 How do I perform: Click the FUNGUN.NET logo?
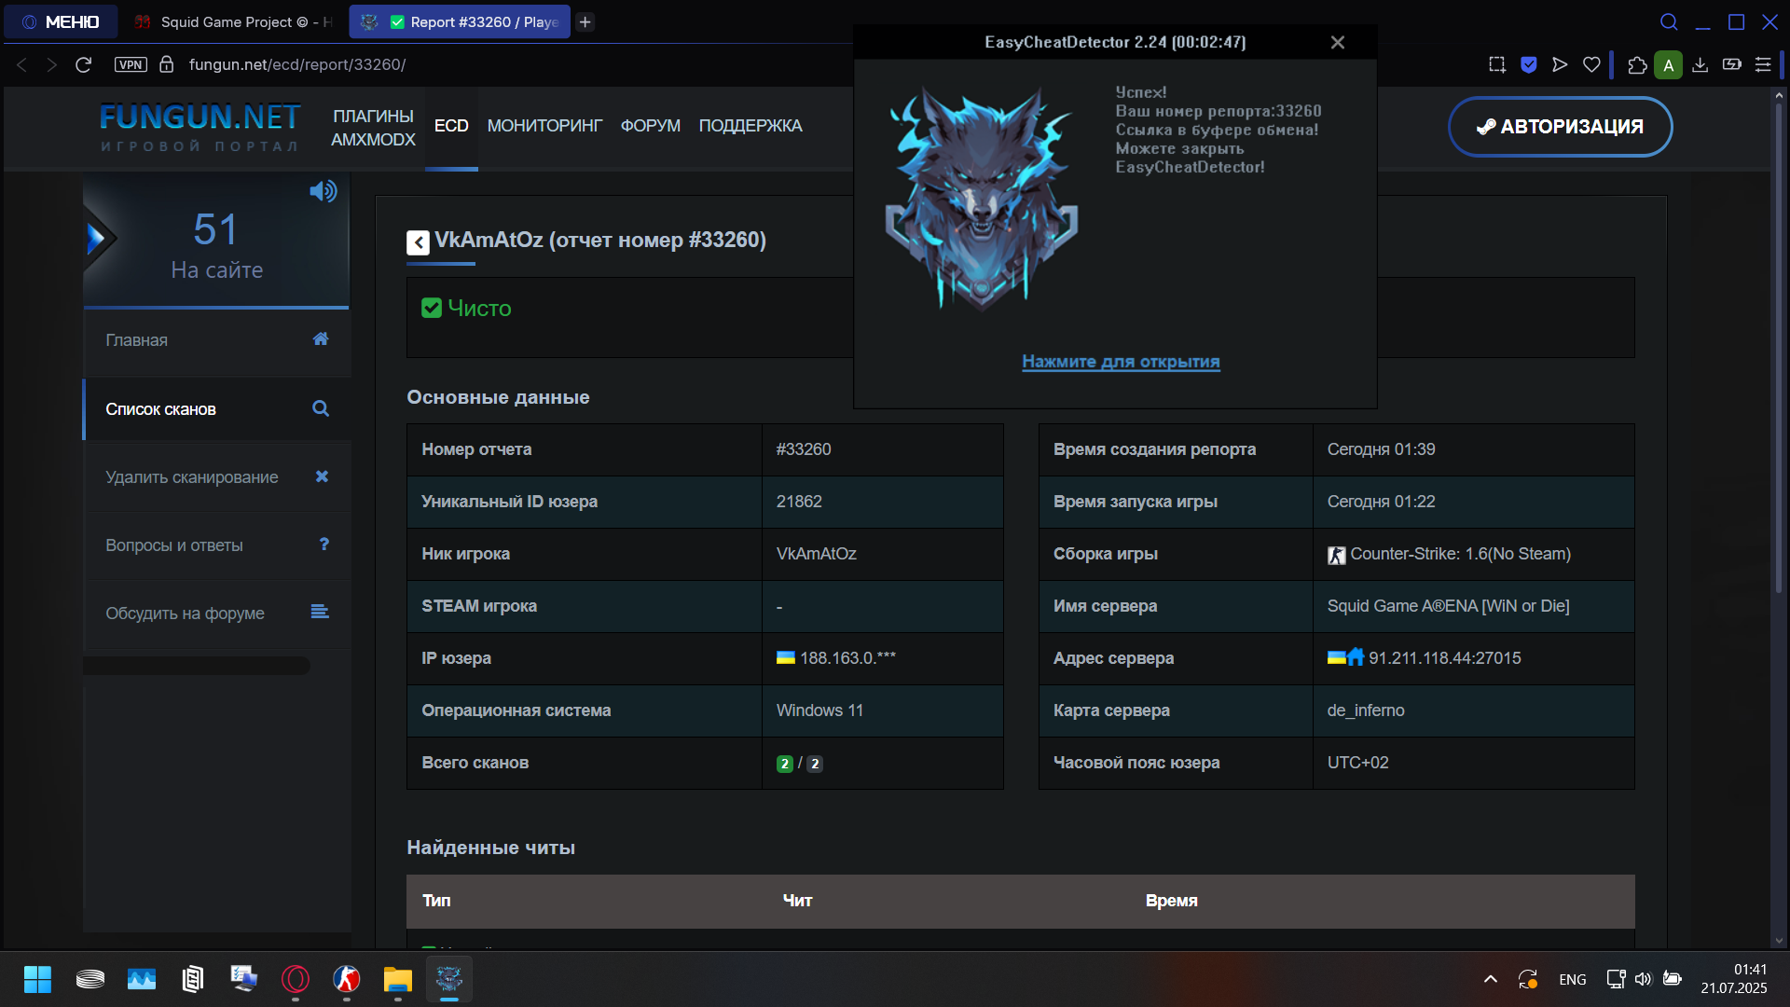pyautogui.click(x=200, y=127)
